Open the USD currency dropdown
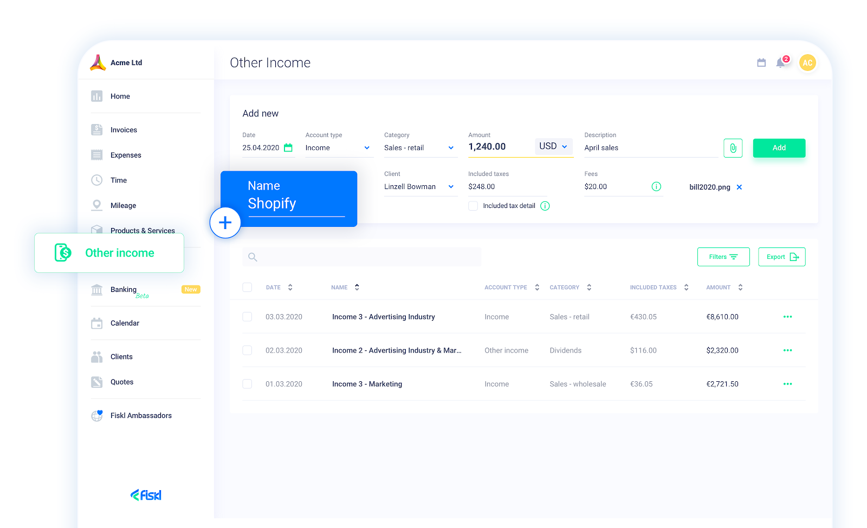Viewport: 867px width, 528px height. pos(554,146)
